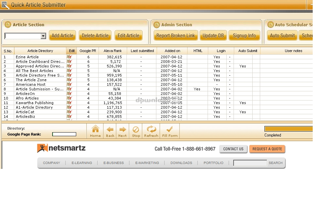This screenshot has height=199, width=316.
Task: Open the article selection dropdown arrow
Action: (43, 36)
